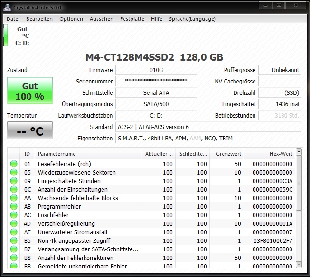Screen dimensions: 310x277
Task: Click the Schnittstelle field Serial ATA
Action: 156,92
